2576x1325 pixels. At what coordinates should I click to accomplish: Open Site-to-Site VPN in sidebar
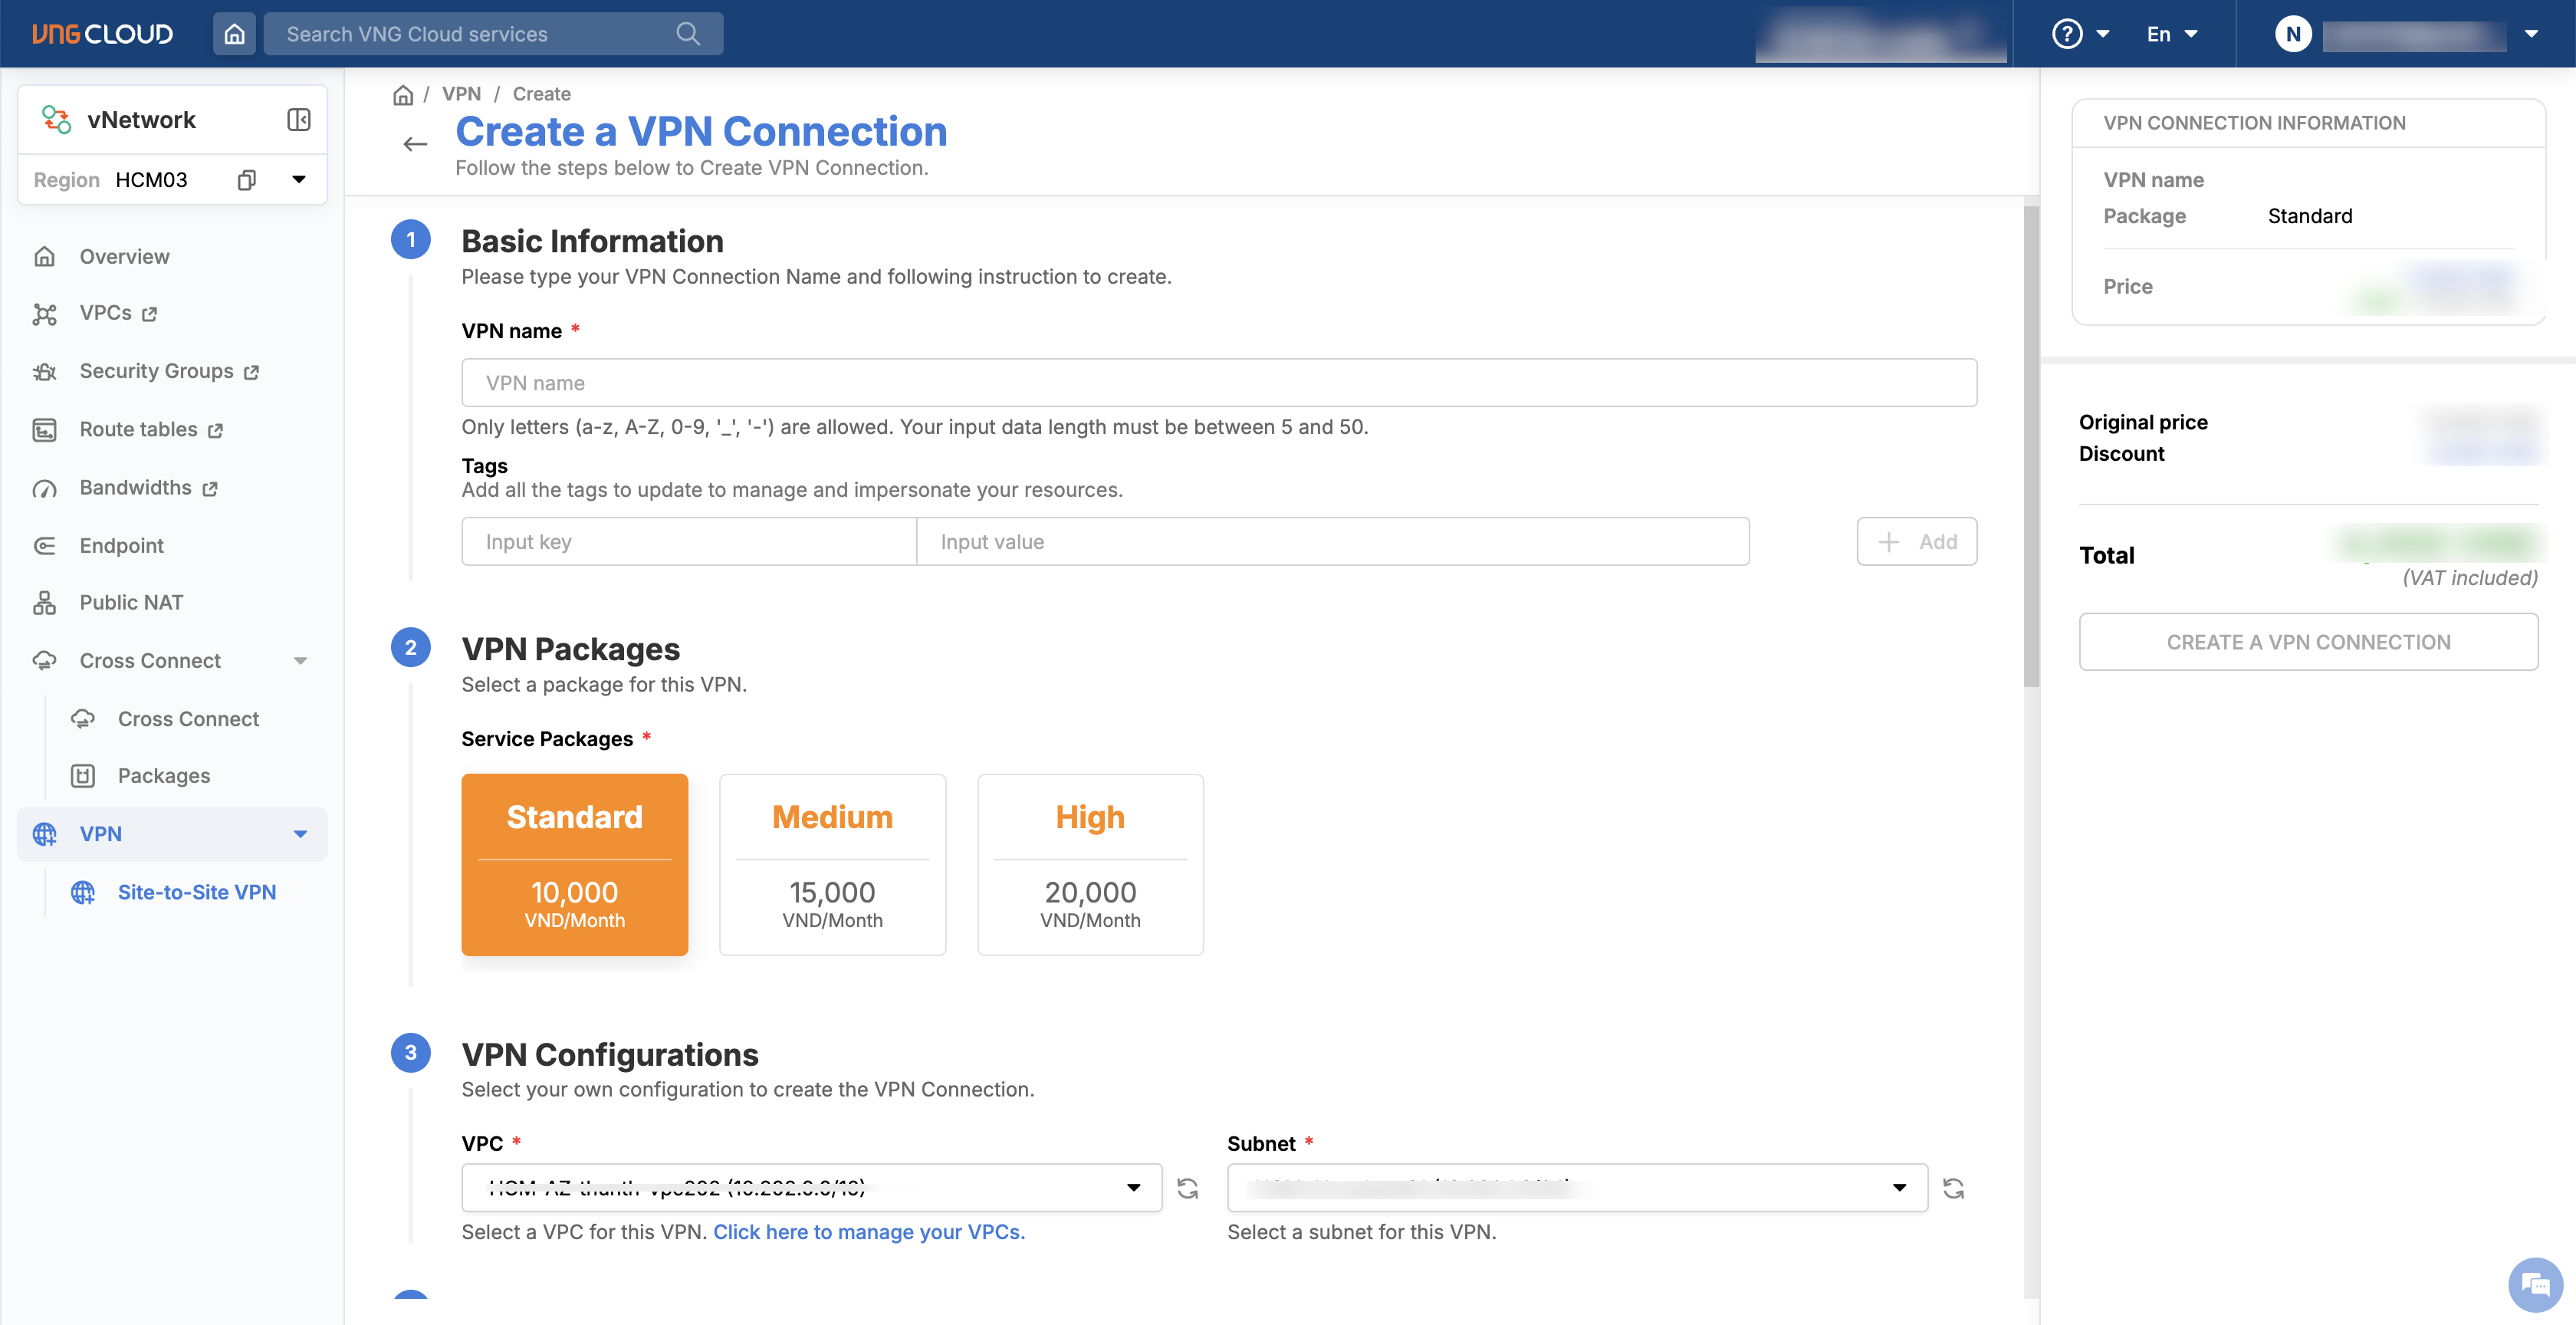pos(196,892)
